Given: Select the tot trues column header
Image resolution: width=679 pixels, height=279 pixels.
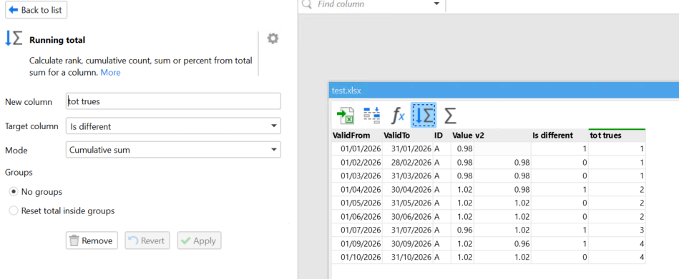Looking at the screenshot, I should click(617, 136).
